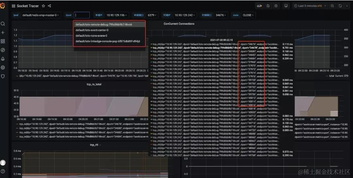Star the Socket Tracer dashboard

(x=43, y=6)
